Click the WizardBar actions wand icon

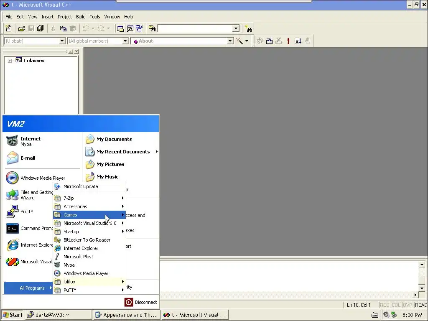point(239,41)
